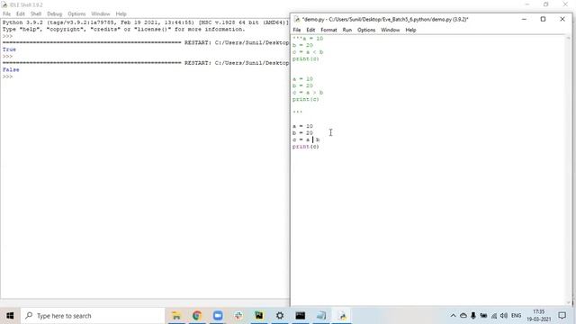
Task: Open network status tray icon
Action: (x=494, y=316)
